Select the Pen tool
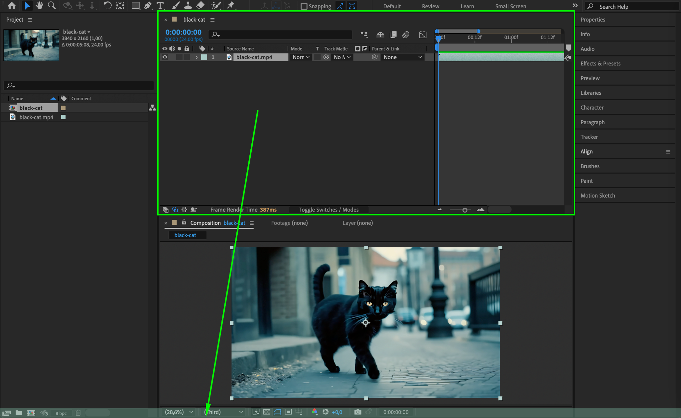The height and width of the screenshot is (418, 681). pyautogui.click(x=148, y=5)
